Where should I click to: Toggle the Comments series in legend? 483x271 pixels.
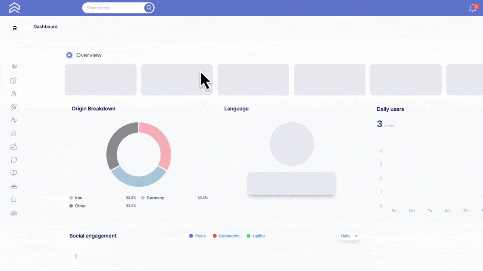[x=226, y=236]
